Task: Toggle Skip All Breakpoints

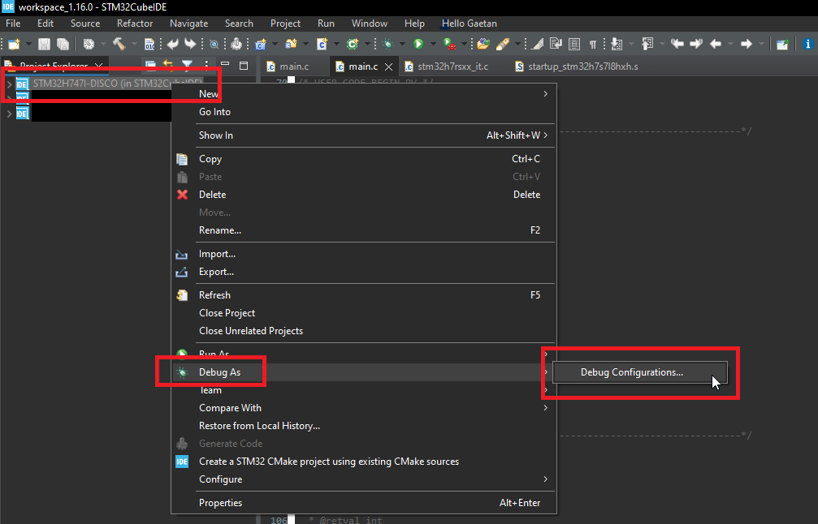Action: pos(214,43)
